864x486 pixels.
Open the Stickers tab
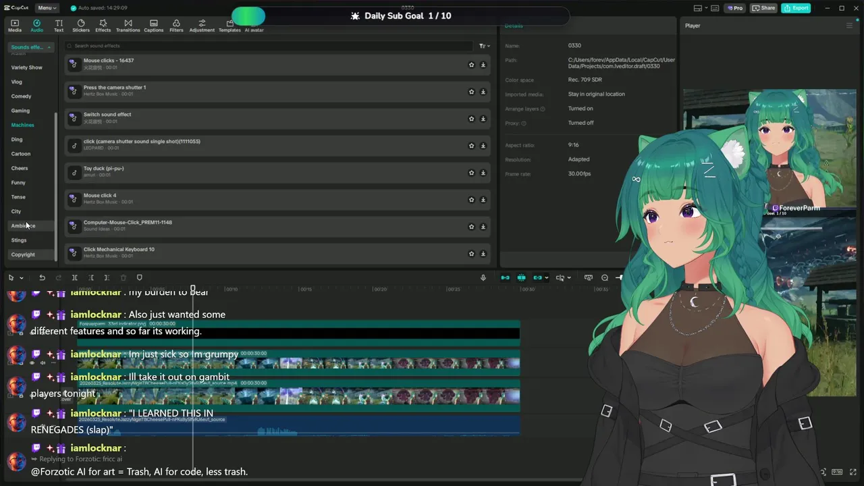tap(81, 26)
